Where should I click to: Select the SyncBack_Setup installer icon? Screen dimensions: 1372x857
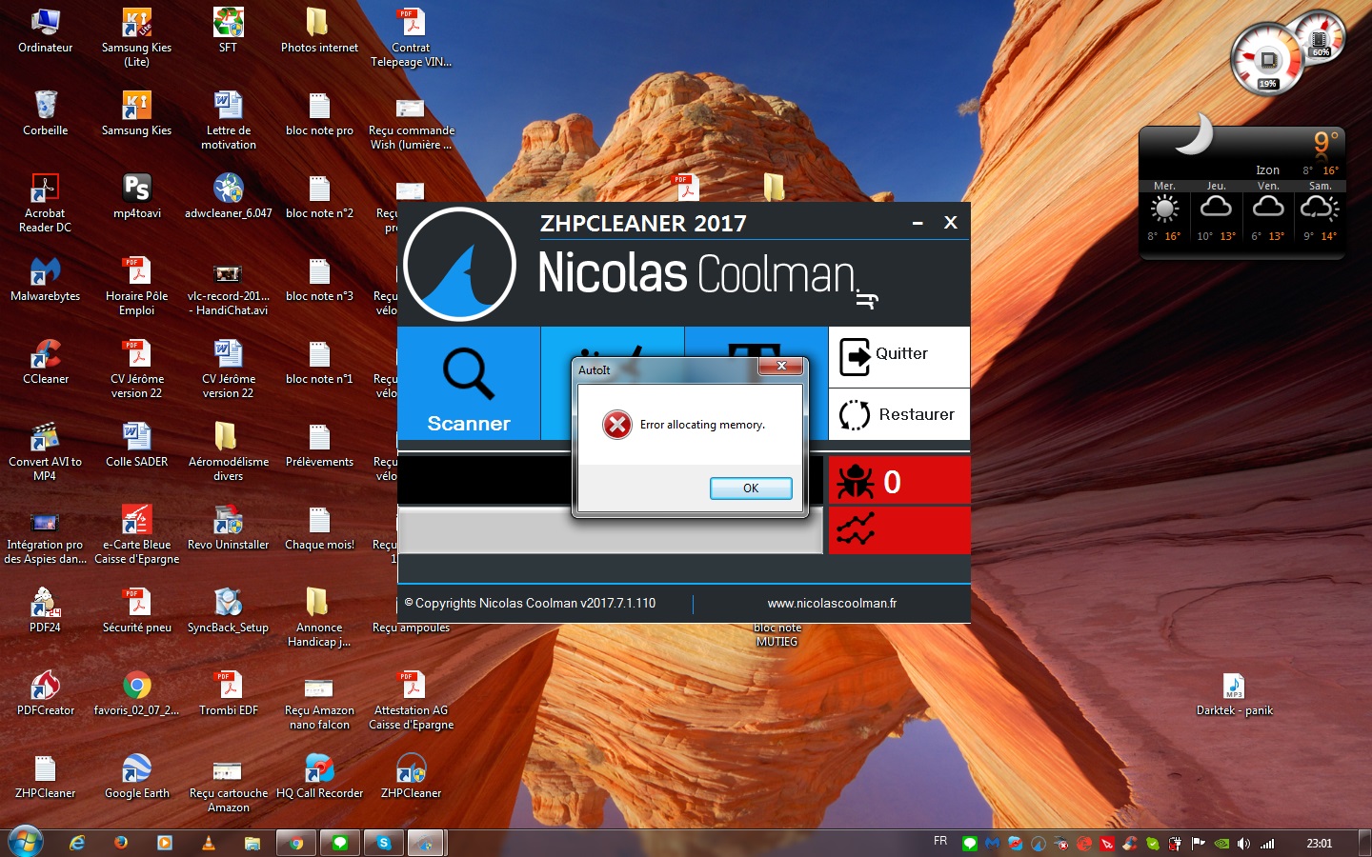tap(228, 610)
